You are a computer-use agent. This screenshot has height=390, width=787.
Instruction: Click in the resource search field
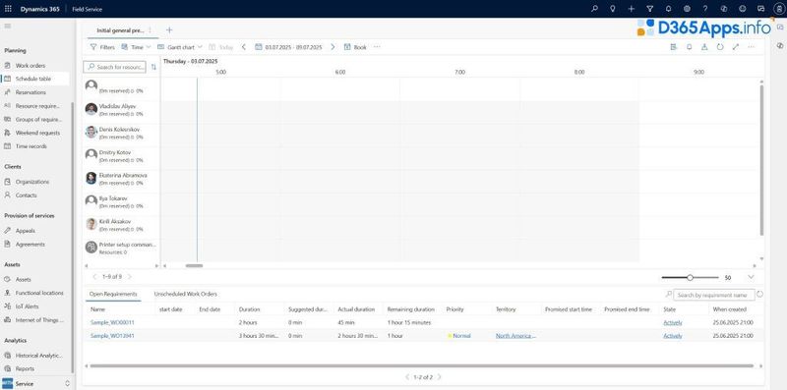(115, 67)
